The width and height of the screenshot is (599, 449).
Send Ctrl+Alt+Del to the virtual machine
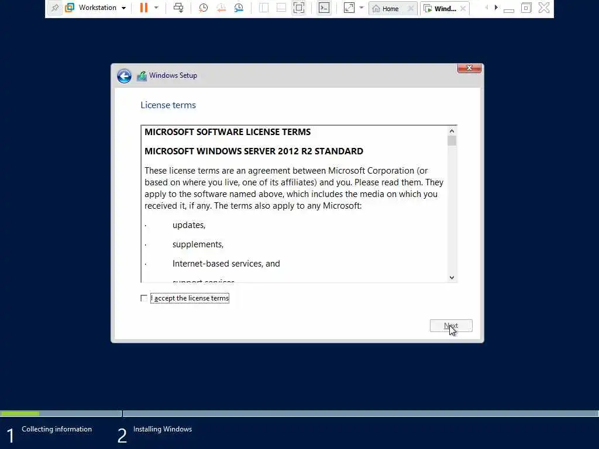click(178, 8)
